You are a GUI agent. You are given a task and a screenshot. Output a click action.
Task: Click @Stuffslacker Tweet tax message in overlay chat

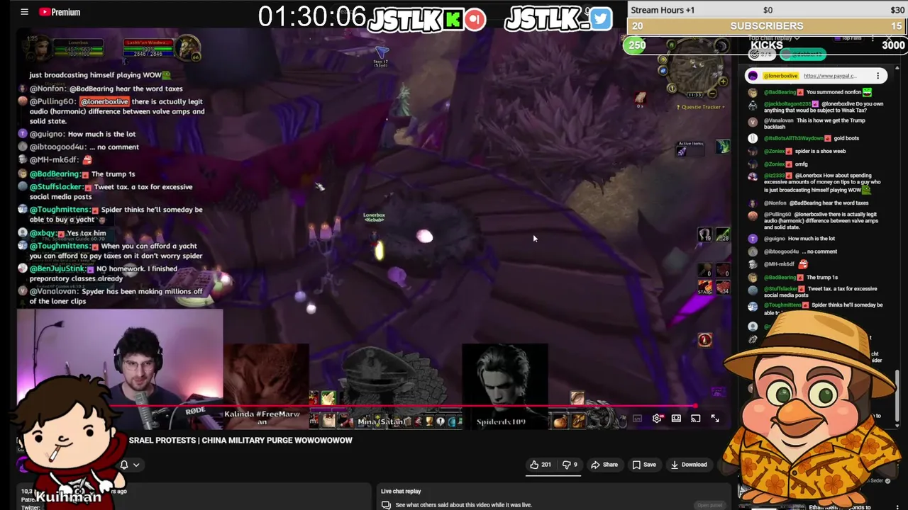coord(111,191)
